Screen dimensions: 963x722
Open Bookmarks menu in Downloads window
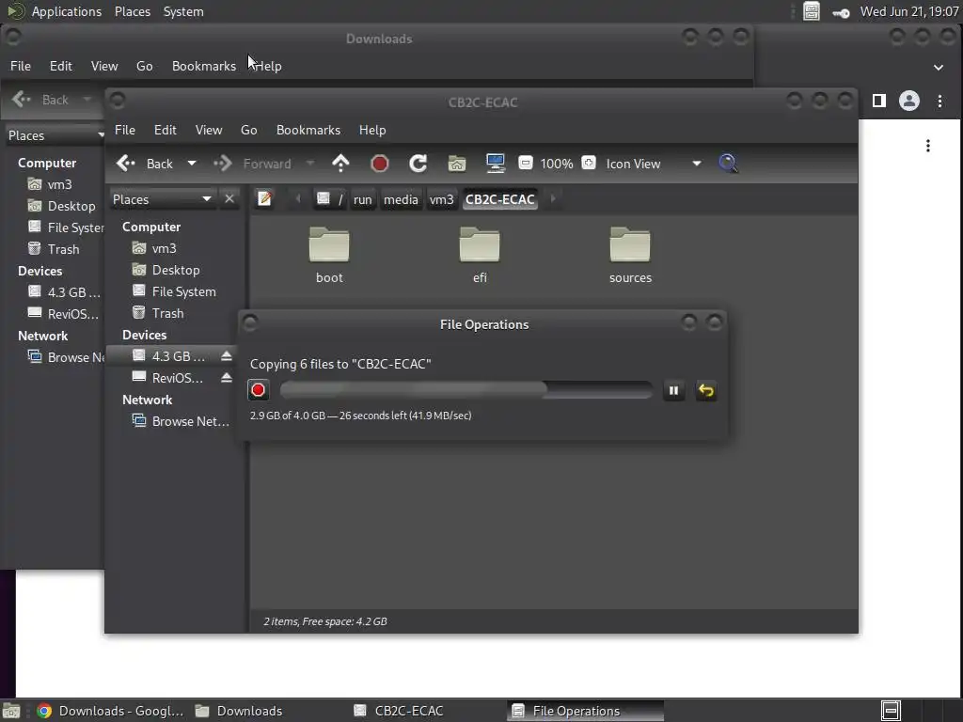pos(204,66)
